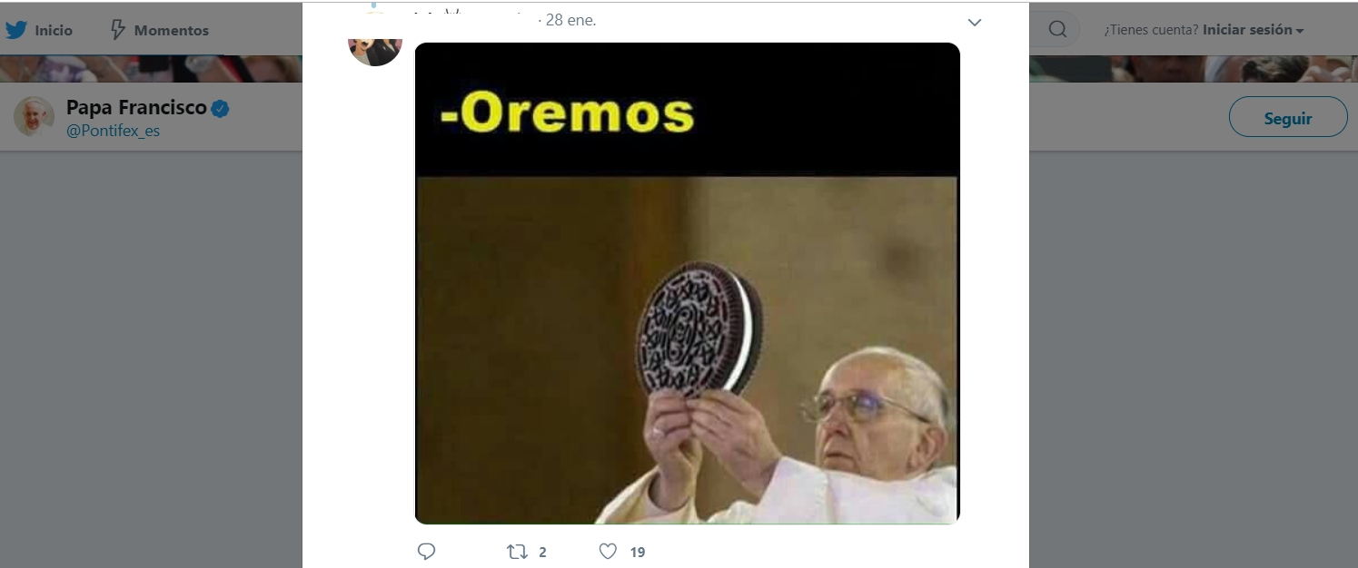Screen dimensions: 1358x568
Task: Enlarge the Oremos meme image
Action: (687, 283)
